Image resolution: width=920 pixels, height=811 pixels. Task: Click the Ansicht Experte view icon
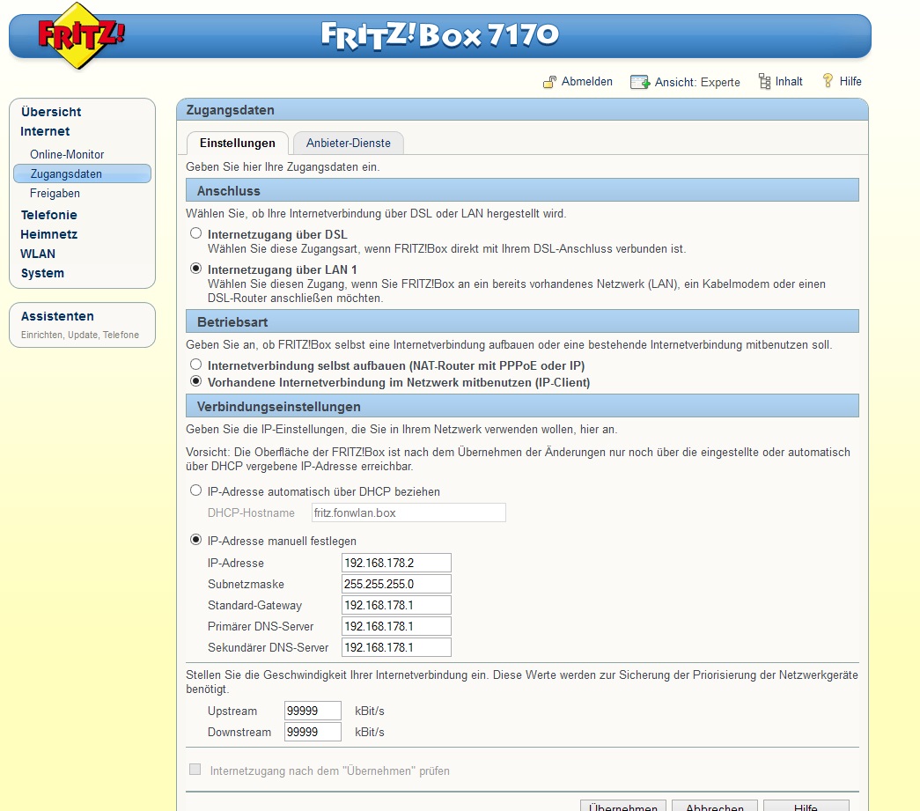tap(639, 82)
